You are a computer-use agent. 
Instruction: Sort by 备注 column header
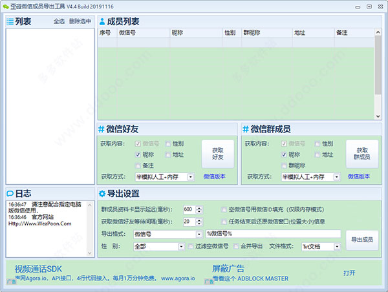[354, 33]
